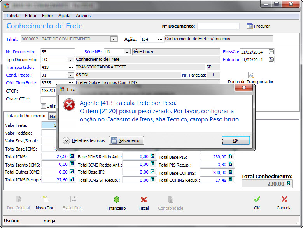Click OK in the Erro dialog
The image size is (303, 228).
pyautogui.click(x=236, y=140)
